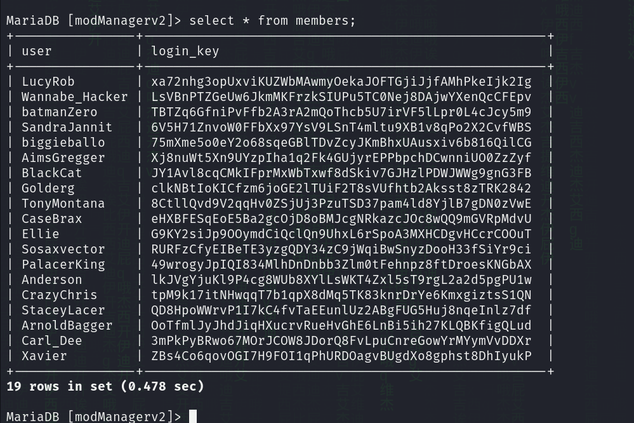Click the Golderg user row
The height and width of the screenshot is (423, 634).
[48, 188]
